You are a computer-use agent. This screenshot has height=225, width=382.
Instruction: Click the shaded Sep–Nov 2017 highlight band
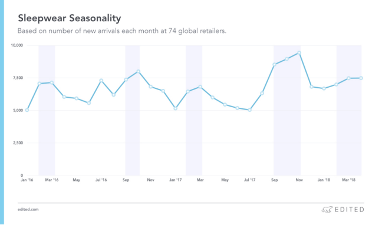287,110
